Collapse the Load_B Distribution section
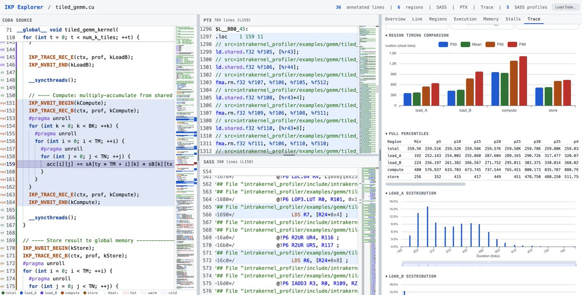 (x=410, y=277)
